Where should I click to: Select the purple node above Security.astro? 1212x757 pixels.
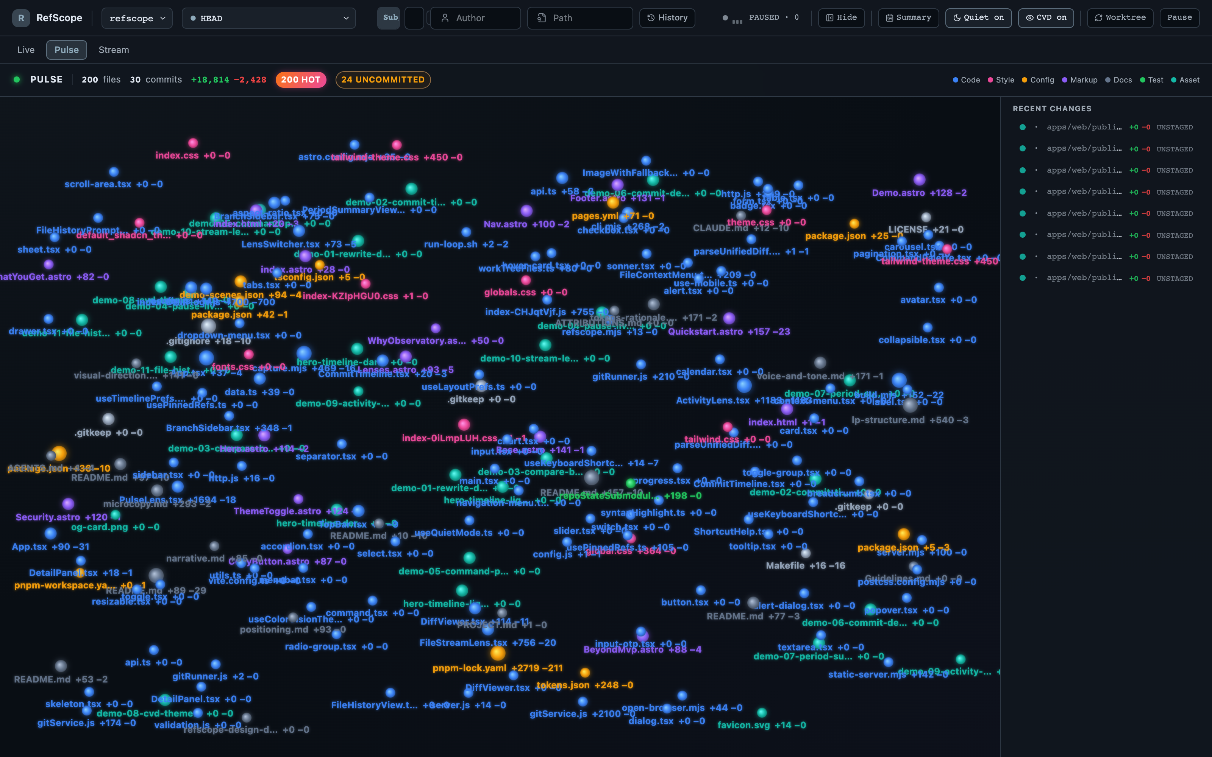point(68,504)
